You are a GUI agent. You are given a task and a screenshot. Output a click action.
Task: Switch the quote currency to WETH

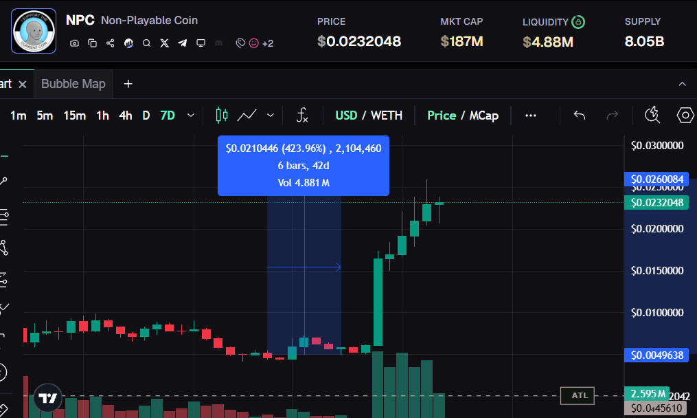(x=387, y=115)
